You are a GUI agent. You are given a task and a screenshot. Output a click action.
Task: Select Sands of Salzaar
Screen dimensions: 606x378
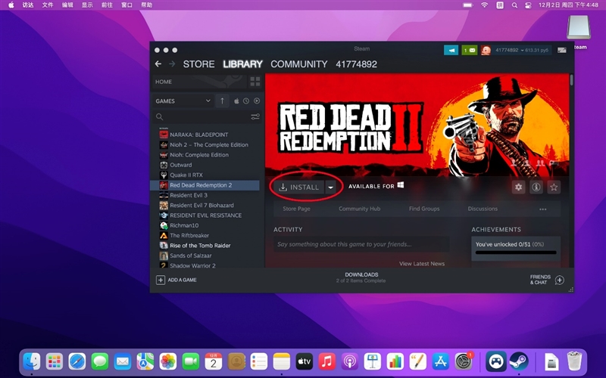(x=205, y=256)
